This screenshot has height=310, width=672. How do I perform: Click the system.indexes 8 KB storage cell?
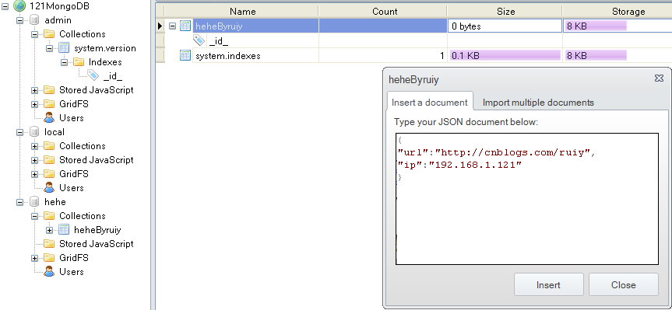pyautogui.click(x=617, y=56)
